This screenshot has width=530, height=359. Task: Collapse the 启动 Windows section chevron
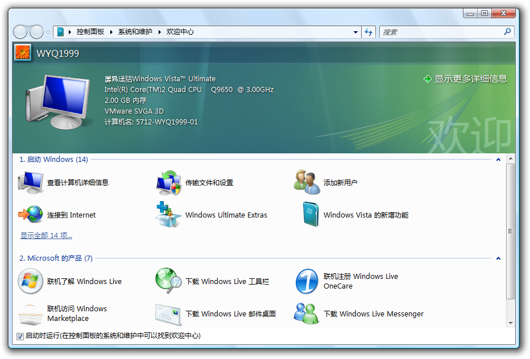pos(498,160)
